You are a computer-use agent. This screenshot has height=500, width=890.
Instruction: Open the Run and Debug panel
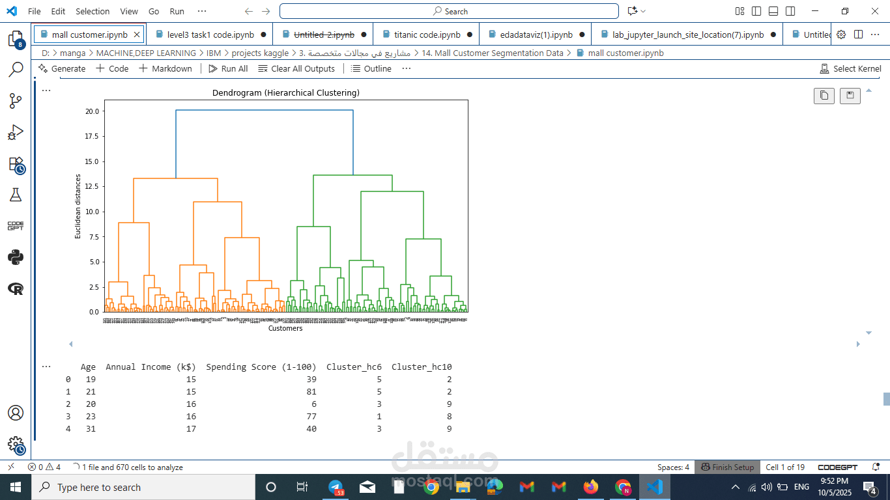(16, 133)
